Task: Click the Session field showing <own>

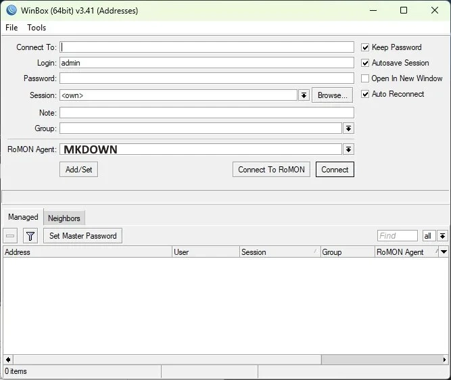Action: point(179,95)
